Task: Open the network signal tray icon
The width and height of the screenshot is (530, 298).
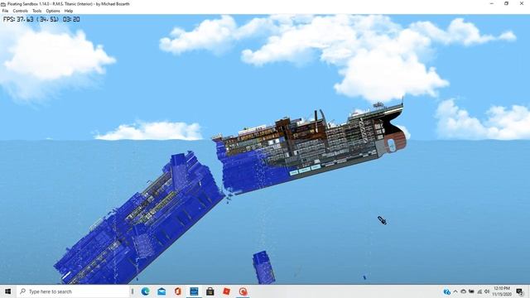Action: (x=479, y=291)
